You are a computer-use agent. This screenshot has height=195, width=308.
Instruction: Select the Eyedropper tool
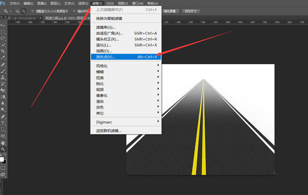(3, 57)
